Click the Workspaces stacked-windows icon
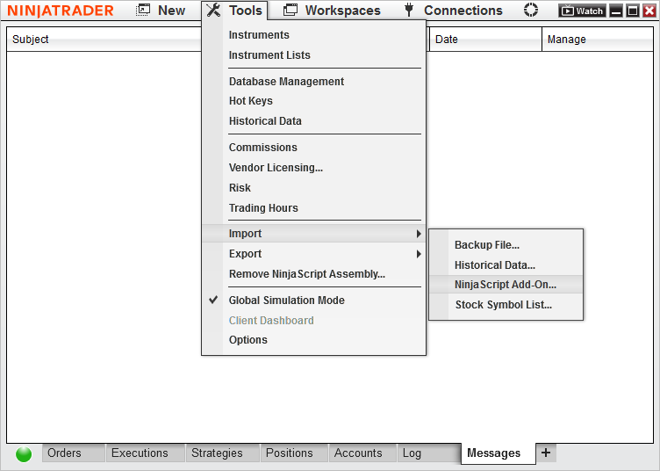The height and width of the screenshot is (471, 660). (291, 11)
